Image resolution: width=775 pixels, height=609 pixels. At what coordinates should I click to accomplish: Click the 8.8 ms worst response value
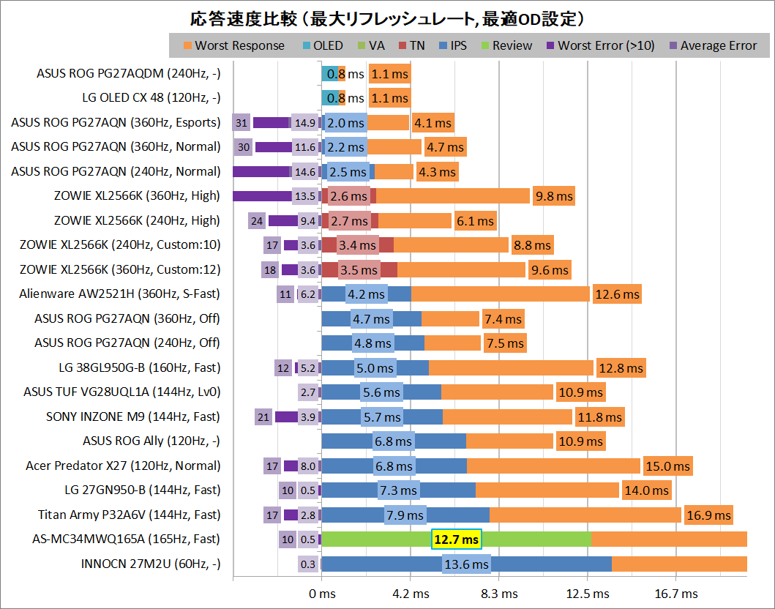[532, 245]
